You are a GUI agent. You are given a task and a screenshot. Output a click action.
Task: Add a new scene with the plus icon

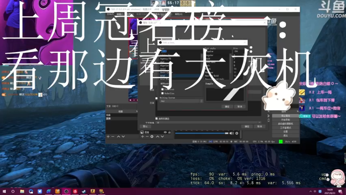pos(108,136)
